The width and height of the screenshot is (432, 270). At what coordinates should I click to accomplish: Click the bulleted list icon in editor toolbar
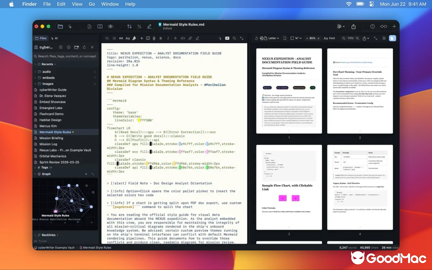pos(114,38)
